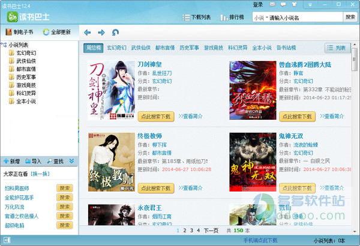Click 新增 add button in sidebar

[x=12, y=161]
